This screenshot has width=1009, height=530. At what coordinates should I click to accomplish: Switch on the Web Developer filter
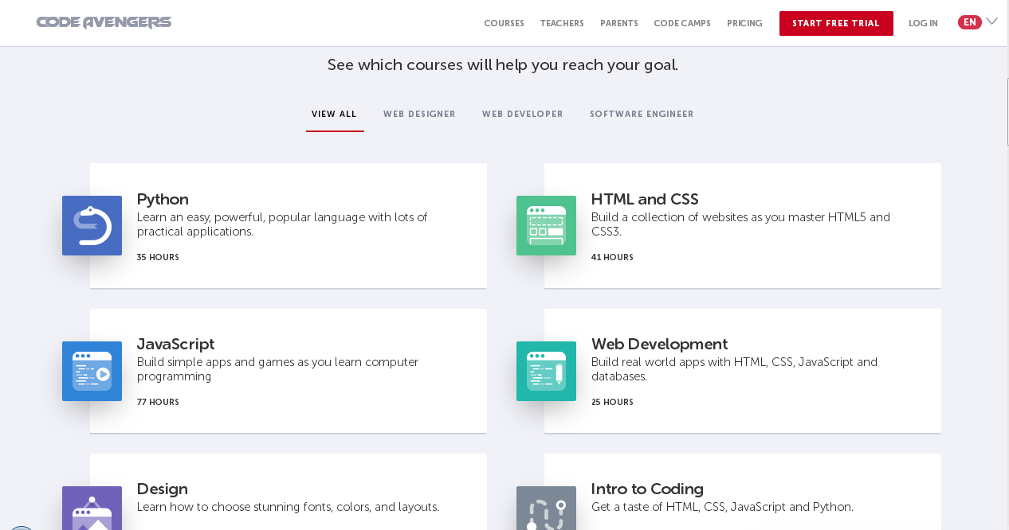pyautogui.click(x=523, y=114)
